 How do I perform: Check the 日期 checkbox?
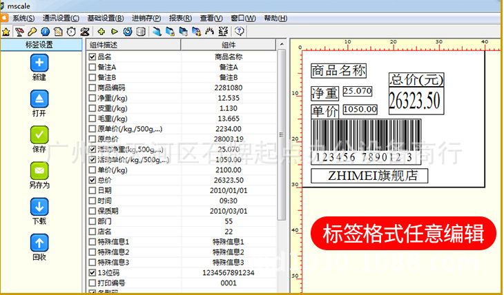click(x=93, y=190)
